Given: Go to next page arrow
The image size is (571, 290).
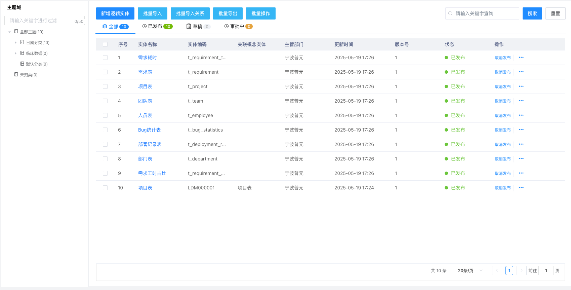Looking at the screenshot, I should (x=521, y=270).
